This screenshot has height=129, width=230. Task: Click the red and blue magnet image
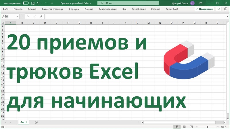click(x=189, y=60)
